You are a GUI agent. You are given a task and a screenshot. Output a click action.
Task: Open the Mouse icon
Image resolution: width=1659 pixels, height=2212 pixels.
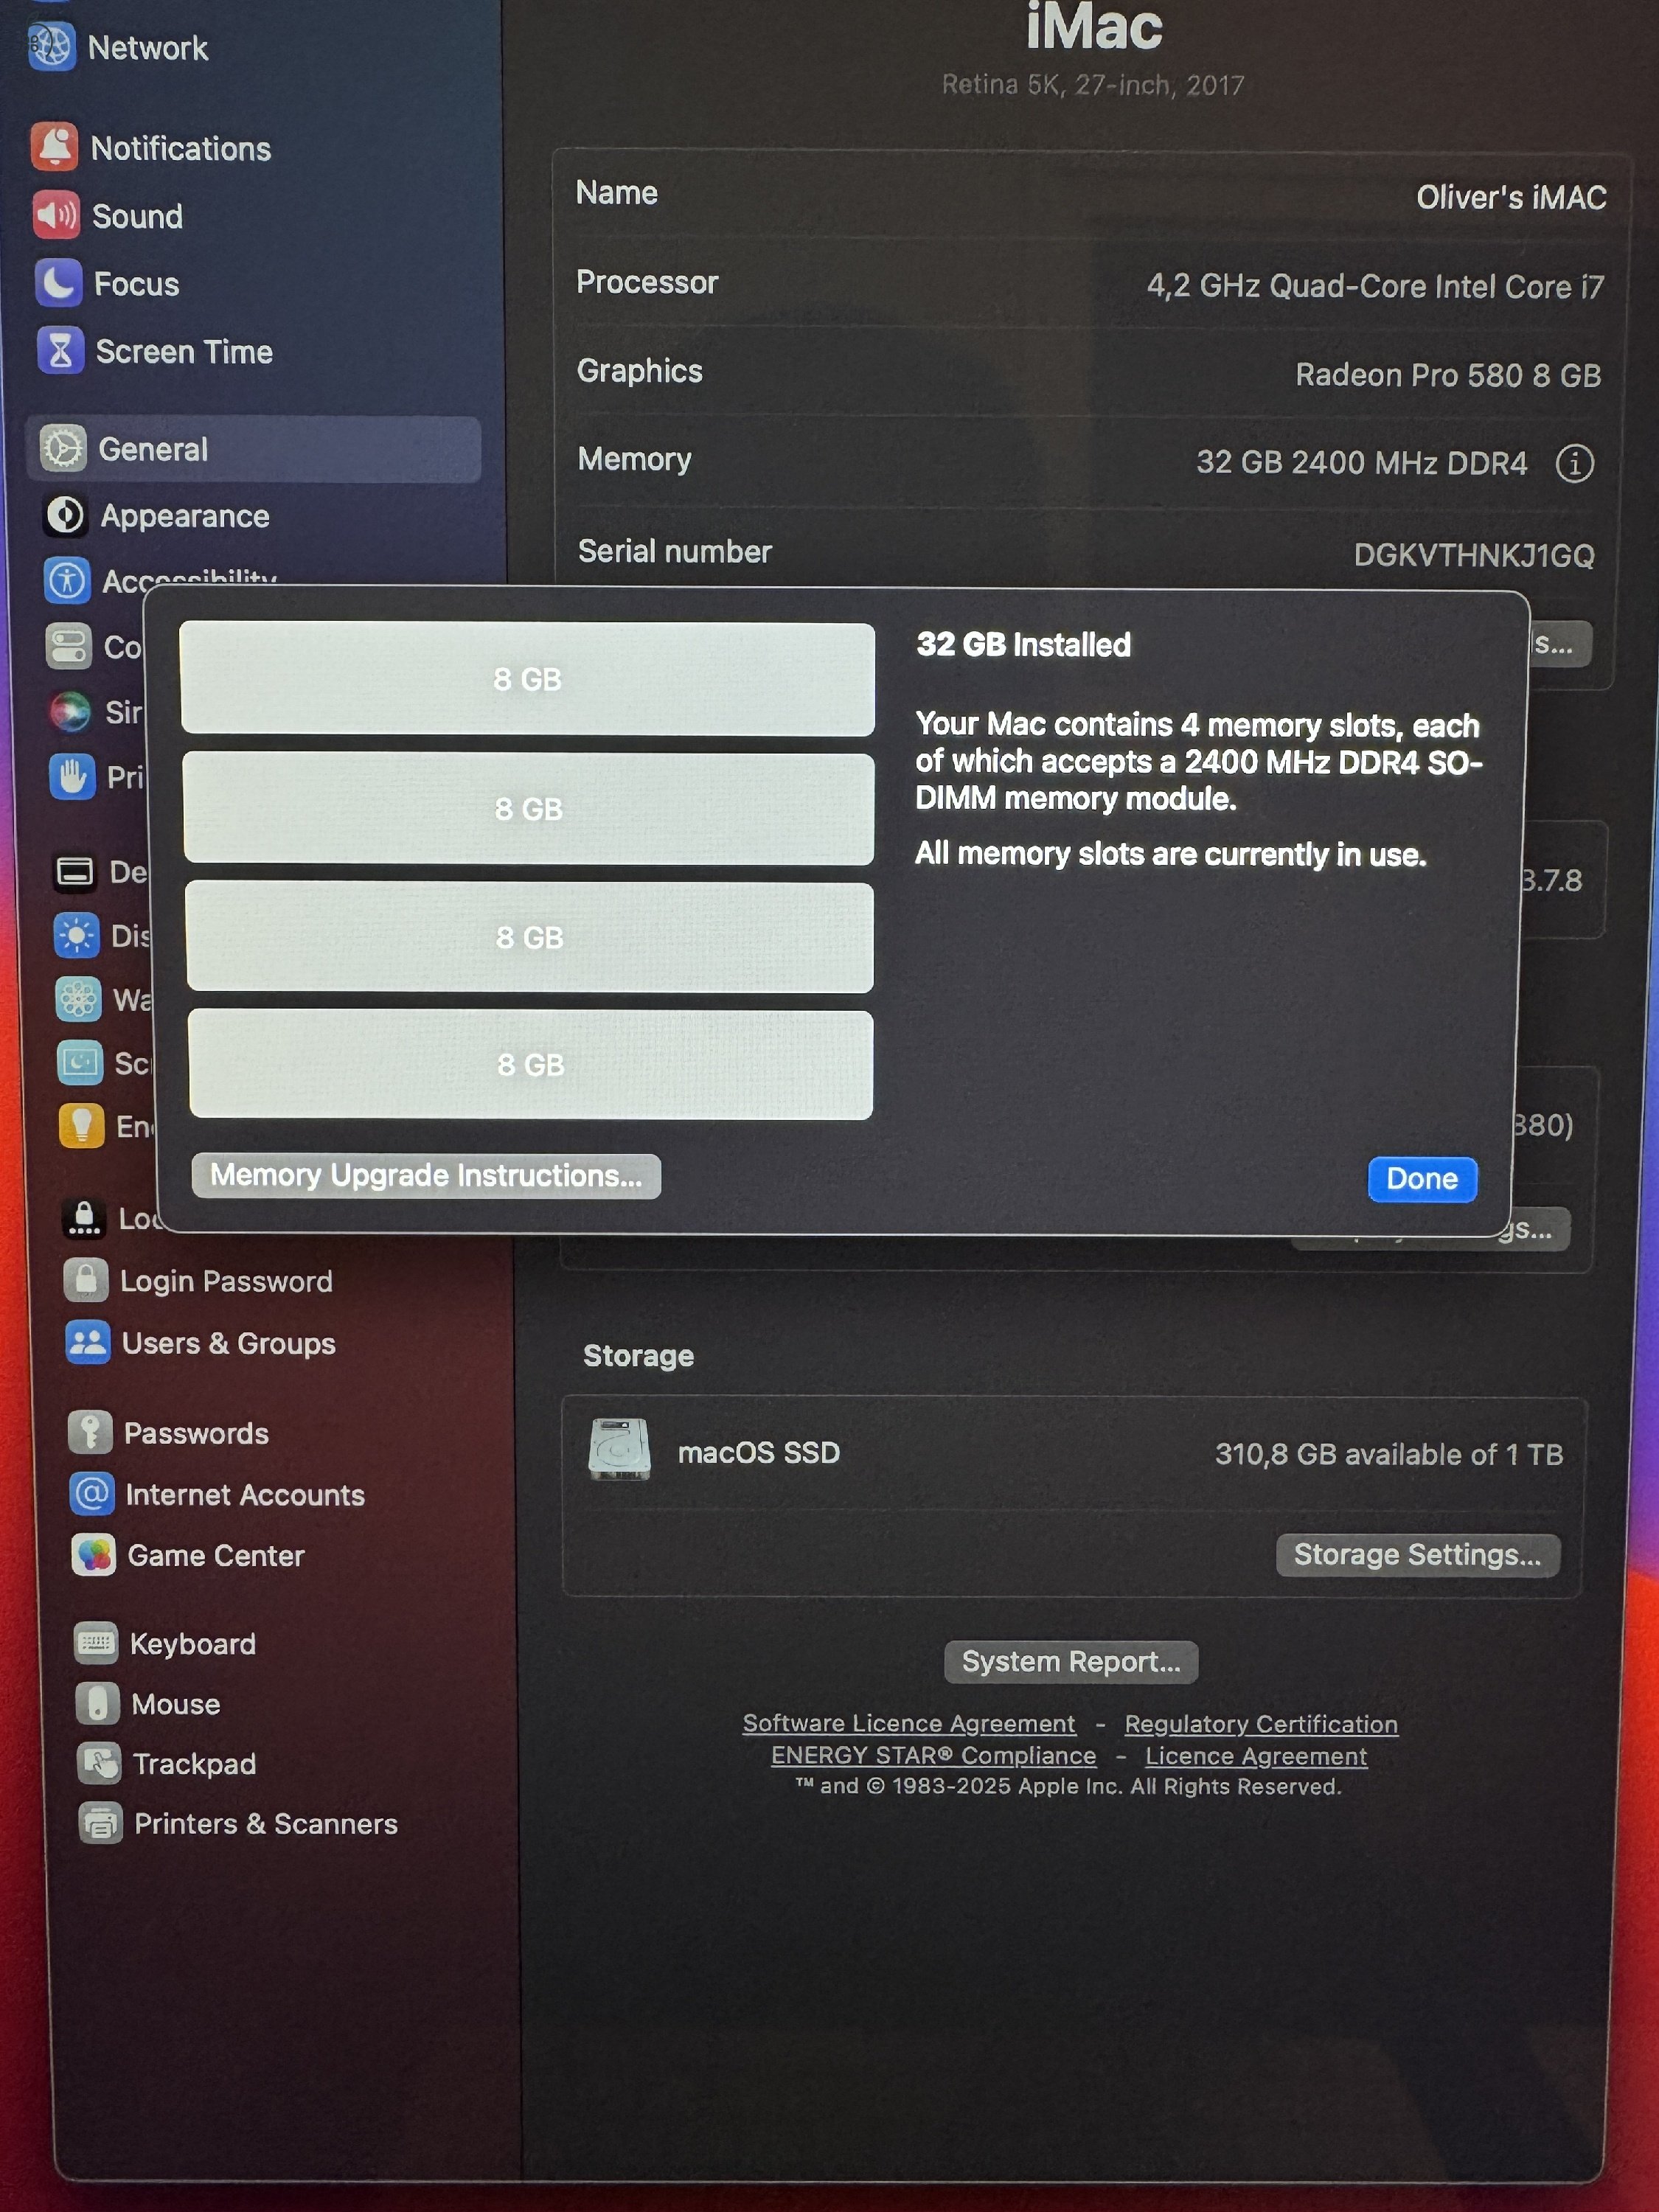point(98,1703)
